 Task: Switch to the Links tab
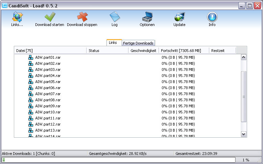[114, 43]
